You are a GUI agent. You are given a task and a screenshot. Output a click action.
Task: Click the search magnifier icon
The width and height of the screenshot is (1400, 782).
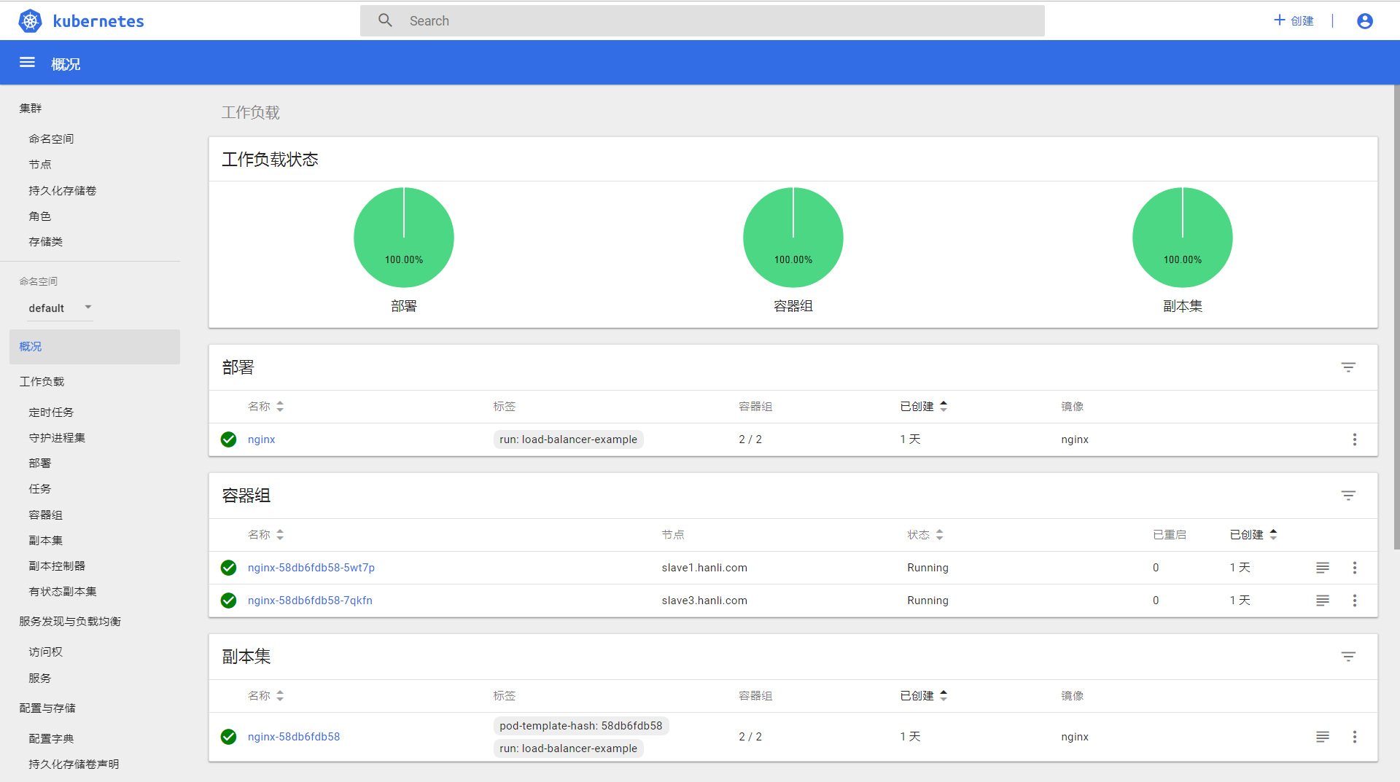(x=385, y=20)
